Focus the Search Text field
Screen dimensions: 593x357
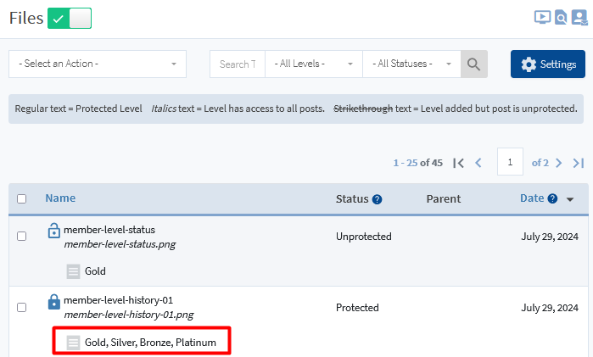click(238, 64)
